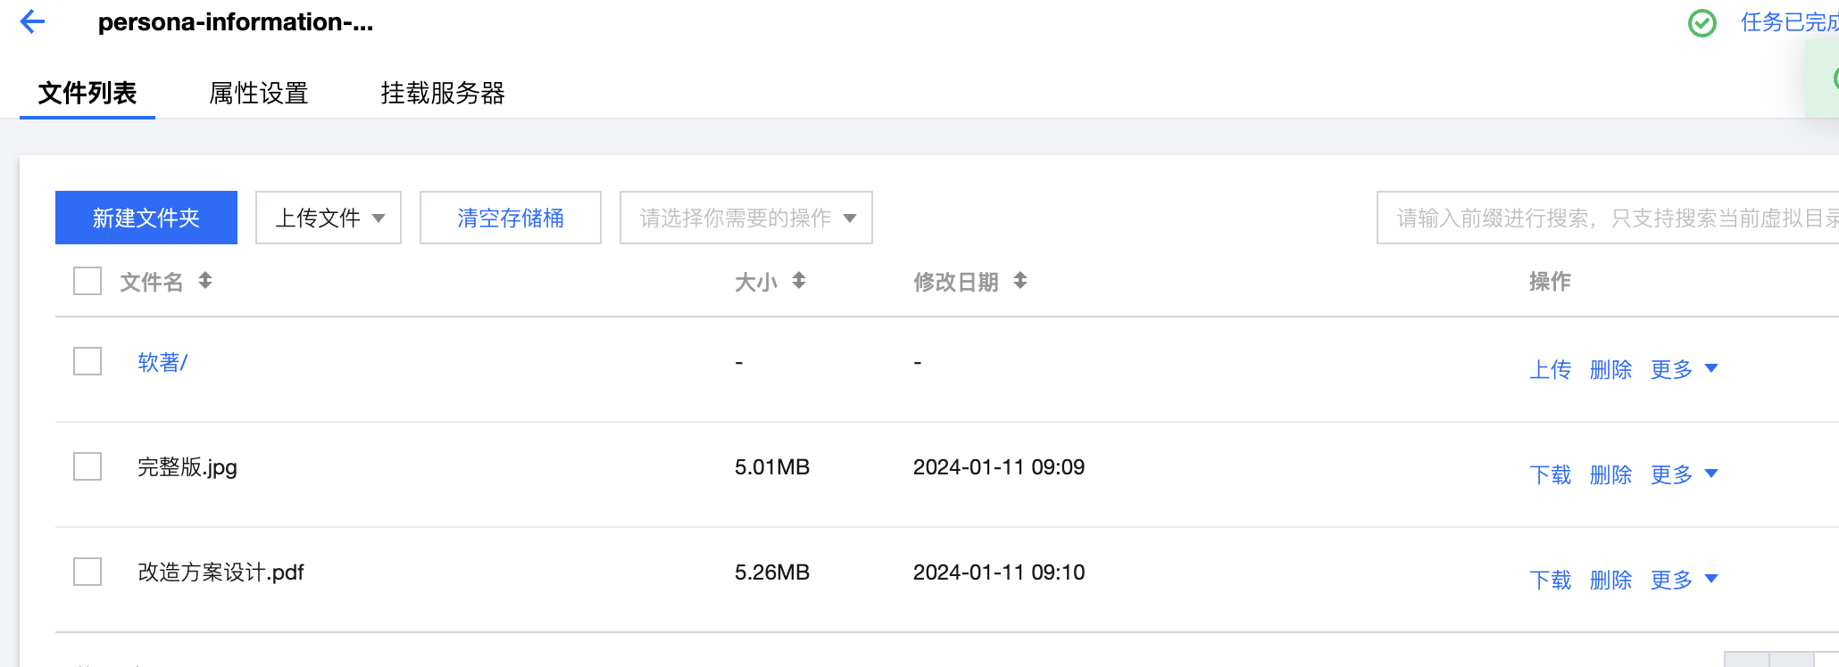1839x667 pixels.
Task: Check the 改造方案设计.pdf file row
Action: click(87, 572)
